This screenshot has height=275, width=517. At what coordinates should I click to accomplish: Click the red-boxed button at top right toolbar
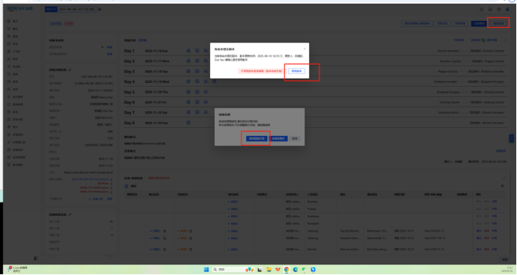[x=498, y=24]
